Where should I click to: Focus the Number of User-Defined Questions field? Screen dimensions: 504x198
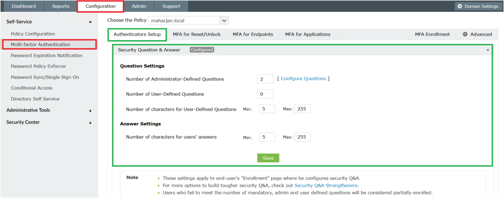pos(265,94)
